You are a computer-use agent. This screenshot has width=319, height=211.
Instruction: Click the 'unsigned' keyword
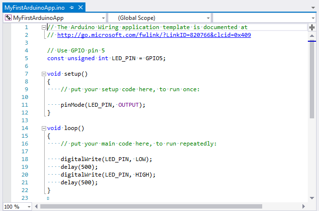(81, 59)
